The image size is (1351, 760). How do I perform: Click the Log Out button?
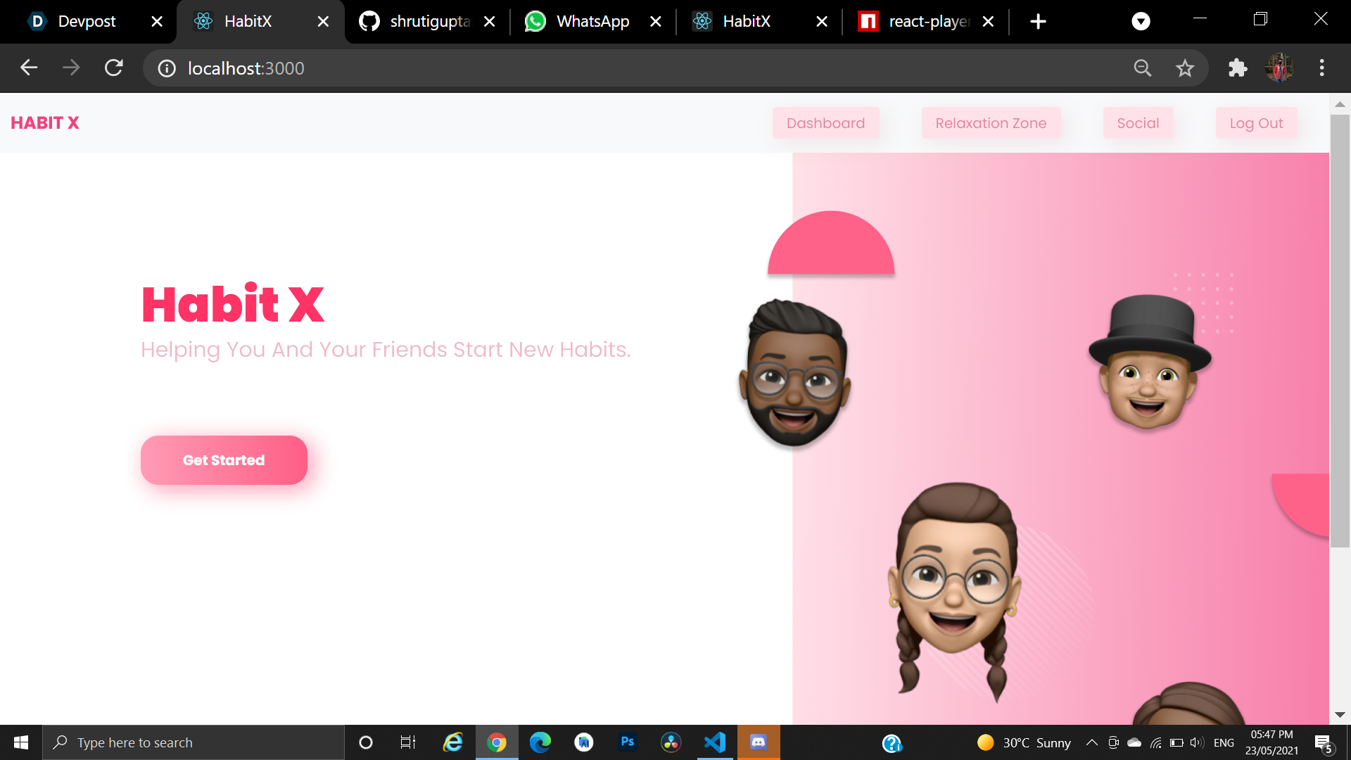(1256, 123)
